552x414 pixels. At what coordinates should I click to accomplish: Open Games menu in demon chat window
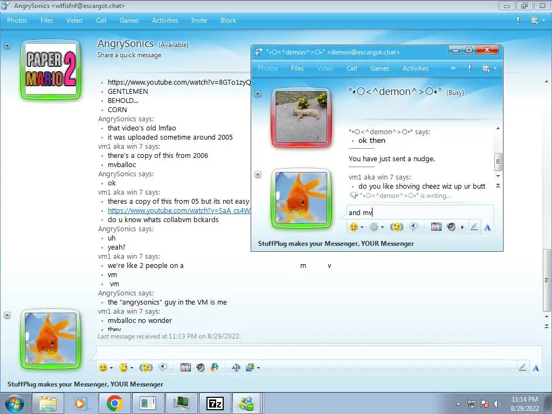pyautogui.click(x=379, y=68)
